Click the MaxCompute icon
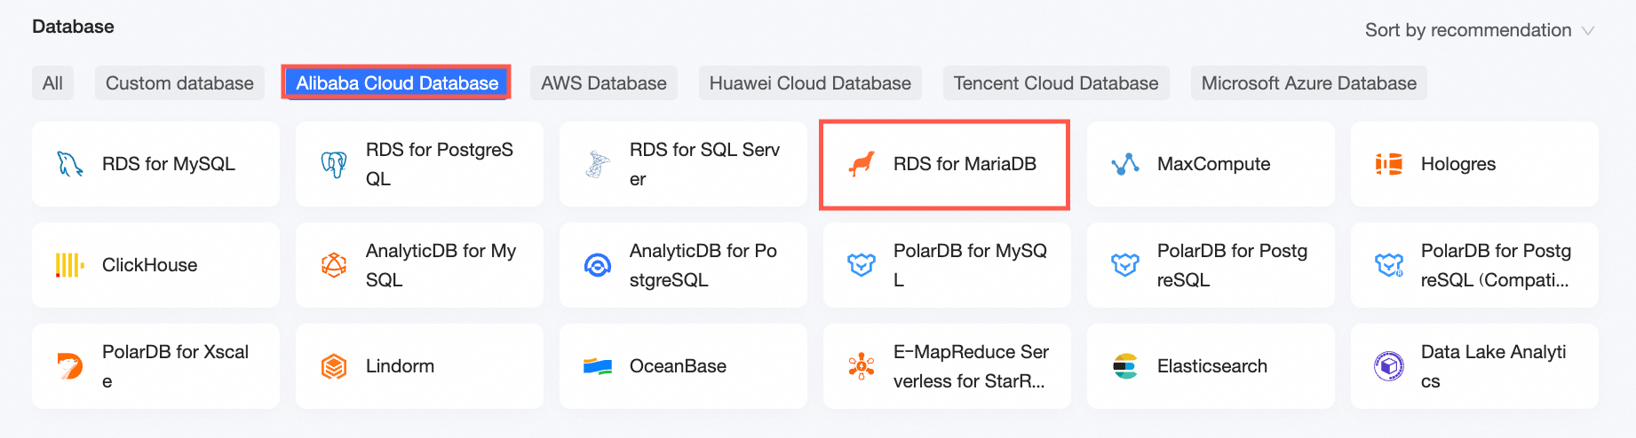The height and width of the screenshot is (438, 1636). click(x=1125, y=164)
